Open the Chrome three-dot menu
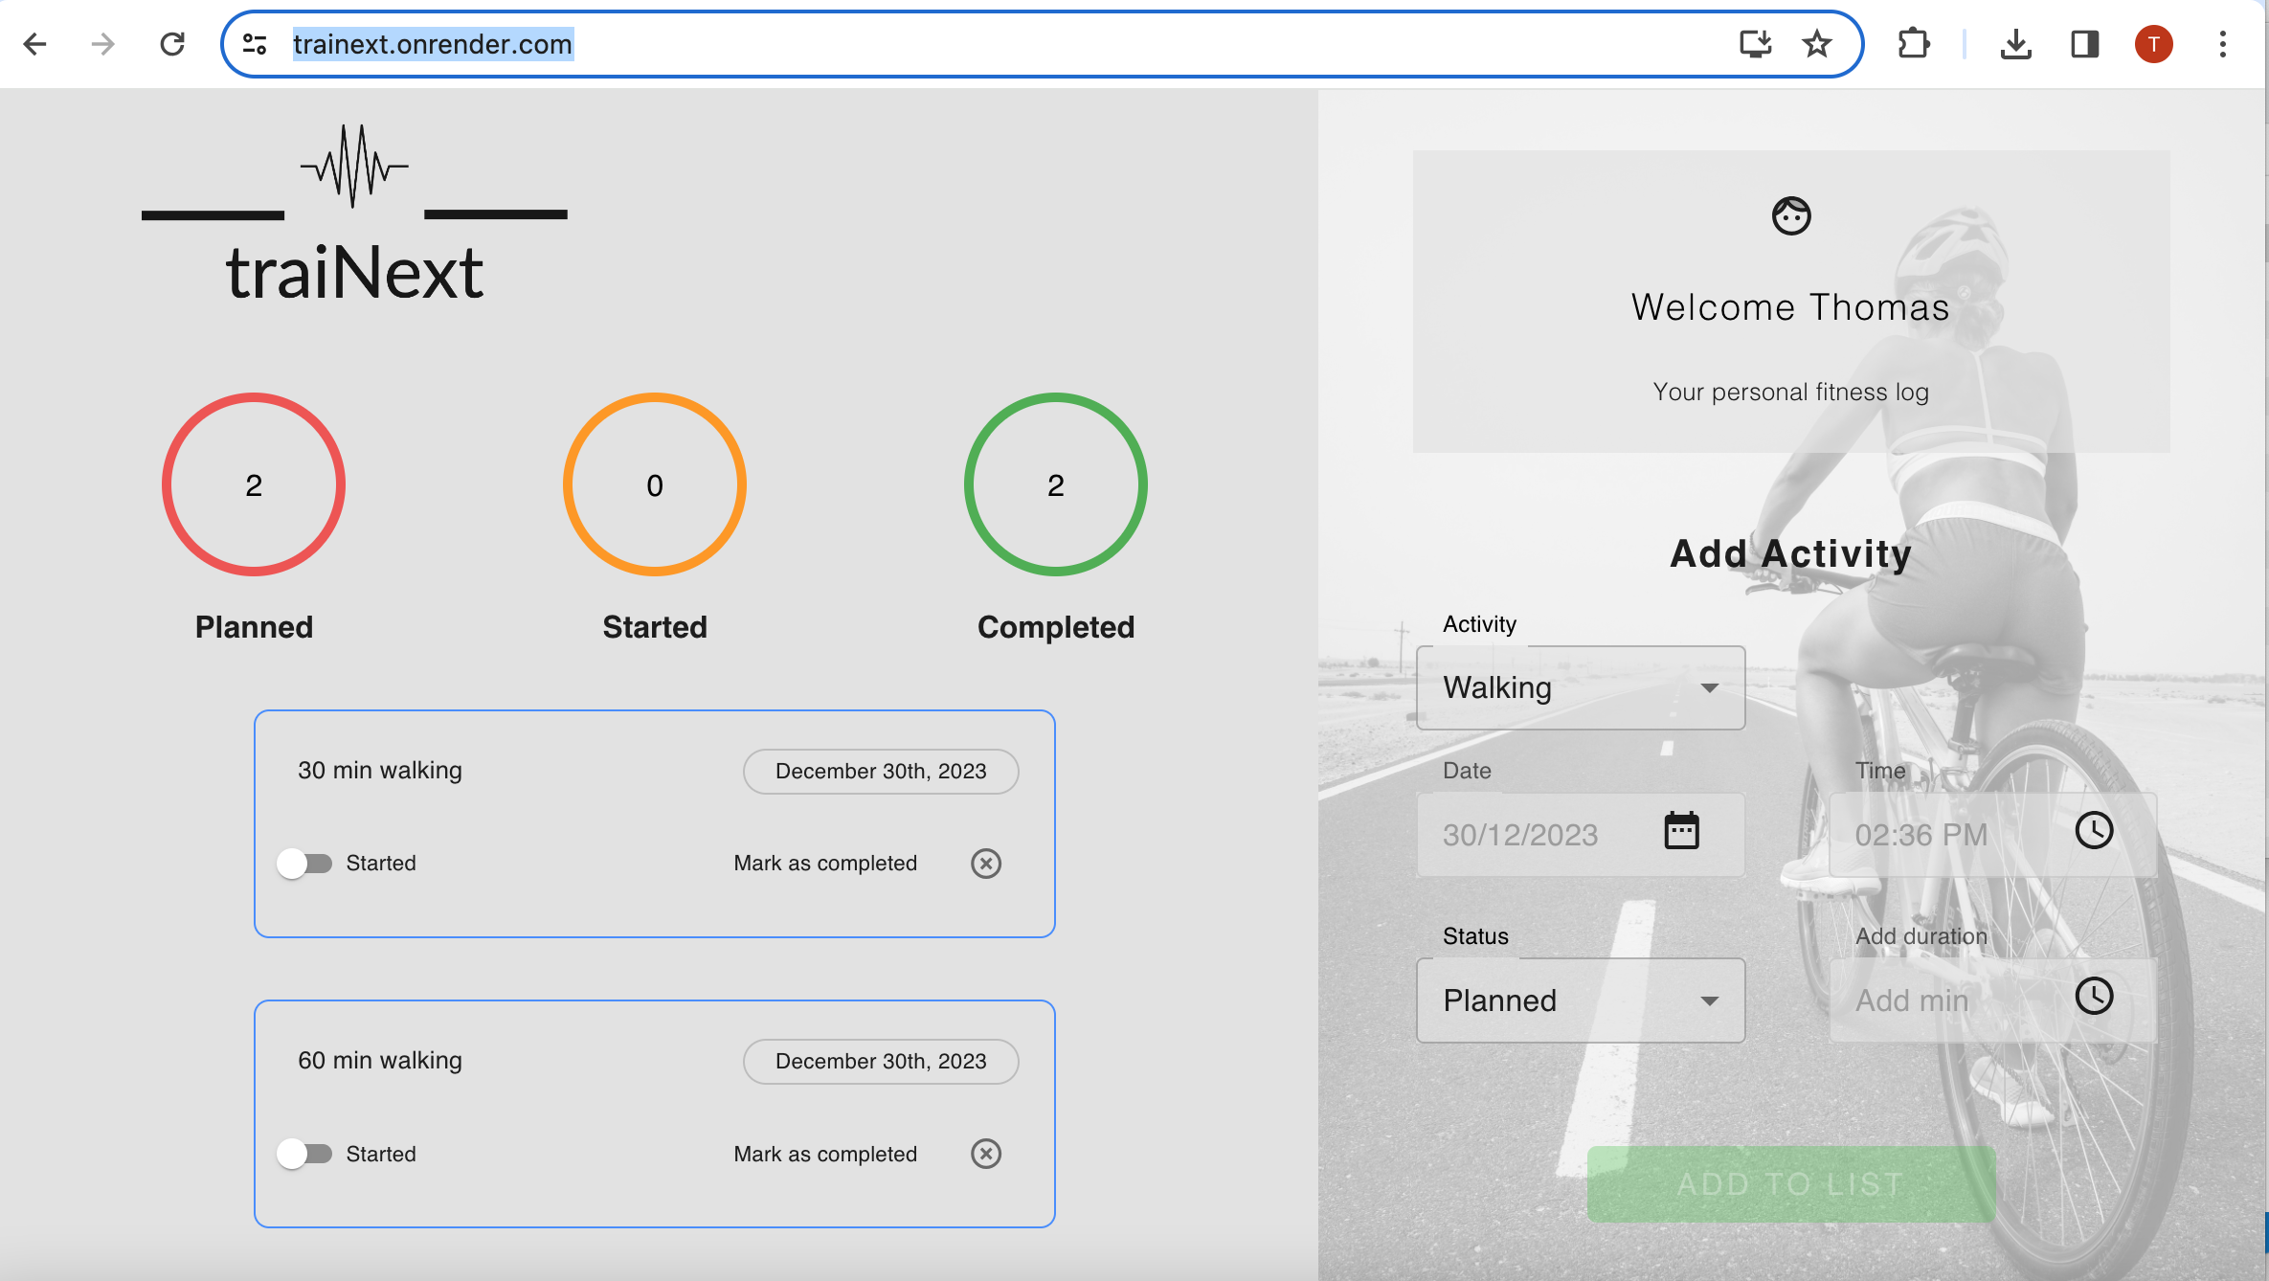2269x1281 pixels. point(2222,44)
